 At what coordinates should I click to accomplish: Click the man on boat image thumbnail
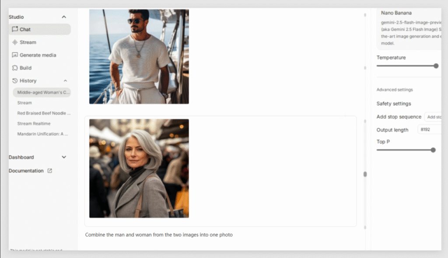(x=139, y=56)
